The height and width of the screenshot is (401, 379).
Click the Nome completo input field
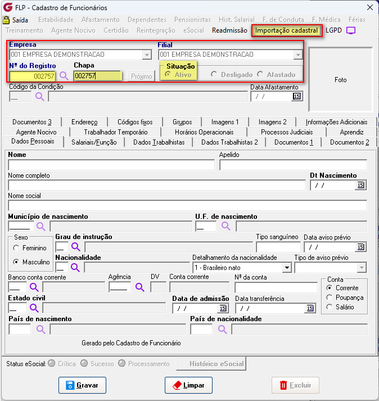click(x=157, y=185)
